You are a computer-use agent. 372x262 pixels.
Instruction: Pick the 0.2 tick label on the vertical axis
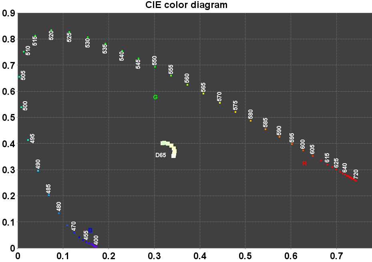[8, 196]
